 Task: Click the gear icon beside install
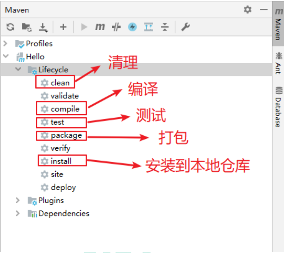45,161
